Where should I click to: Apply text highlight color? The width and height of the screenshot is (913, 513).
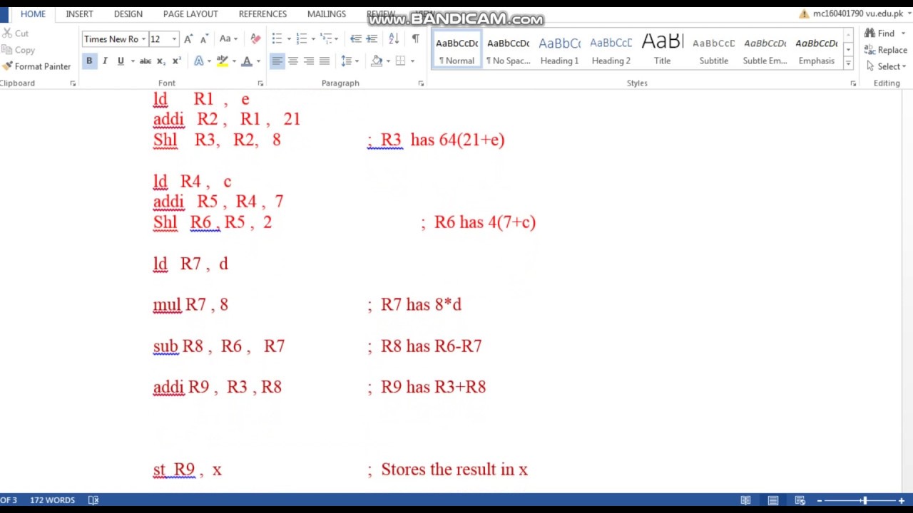click(222, 61)
